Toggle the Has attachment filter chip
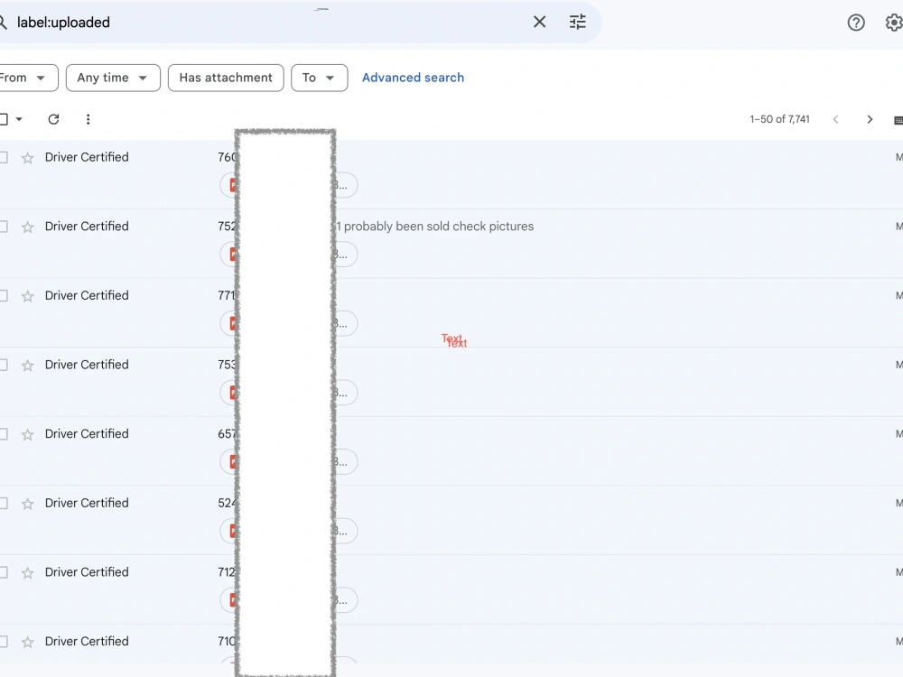The width and height of the screenshot is (903, 677). click(226, 78)
